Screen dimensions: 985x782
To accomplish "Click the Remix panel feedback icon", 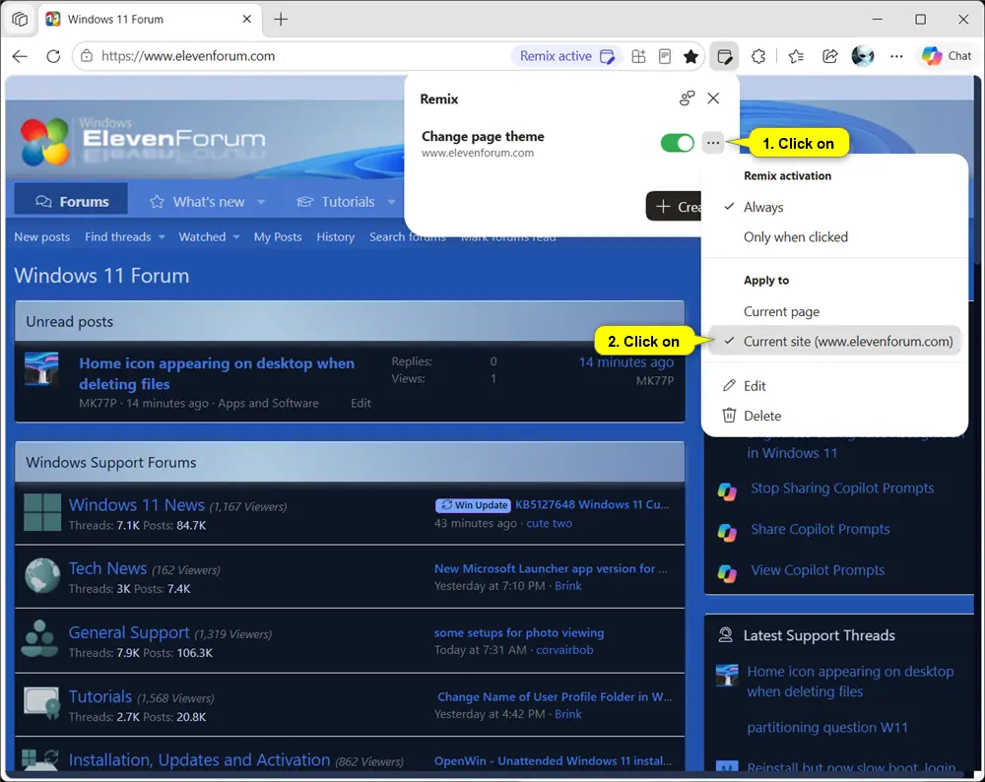I will (687, 98).
